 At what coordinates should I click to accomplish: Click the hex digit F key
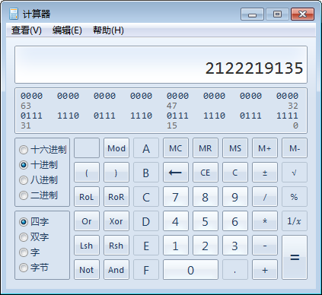coord(146,270)
